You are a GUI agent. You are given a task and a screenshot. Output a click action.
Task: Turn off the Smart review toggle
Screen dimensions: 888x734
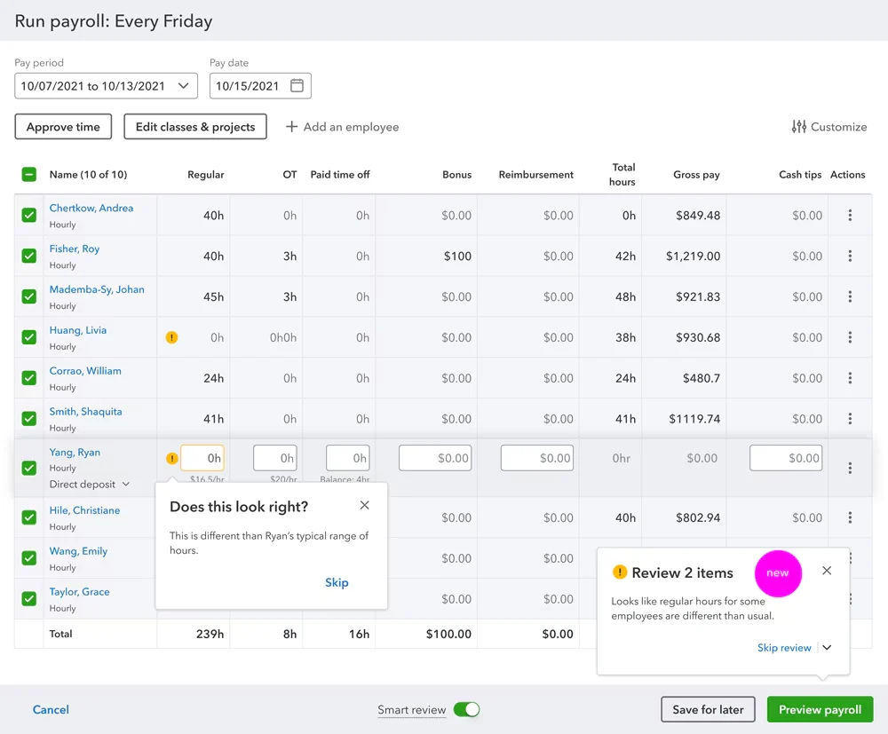pyautogui.click(x=467, y=710)
